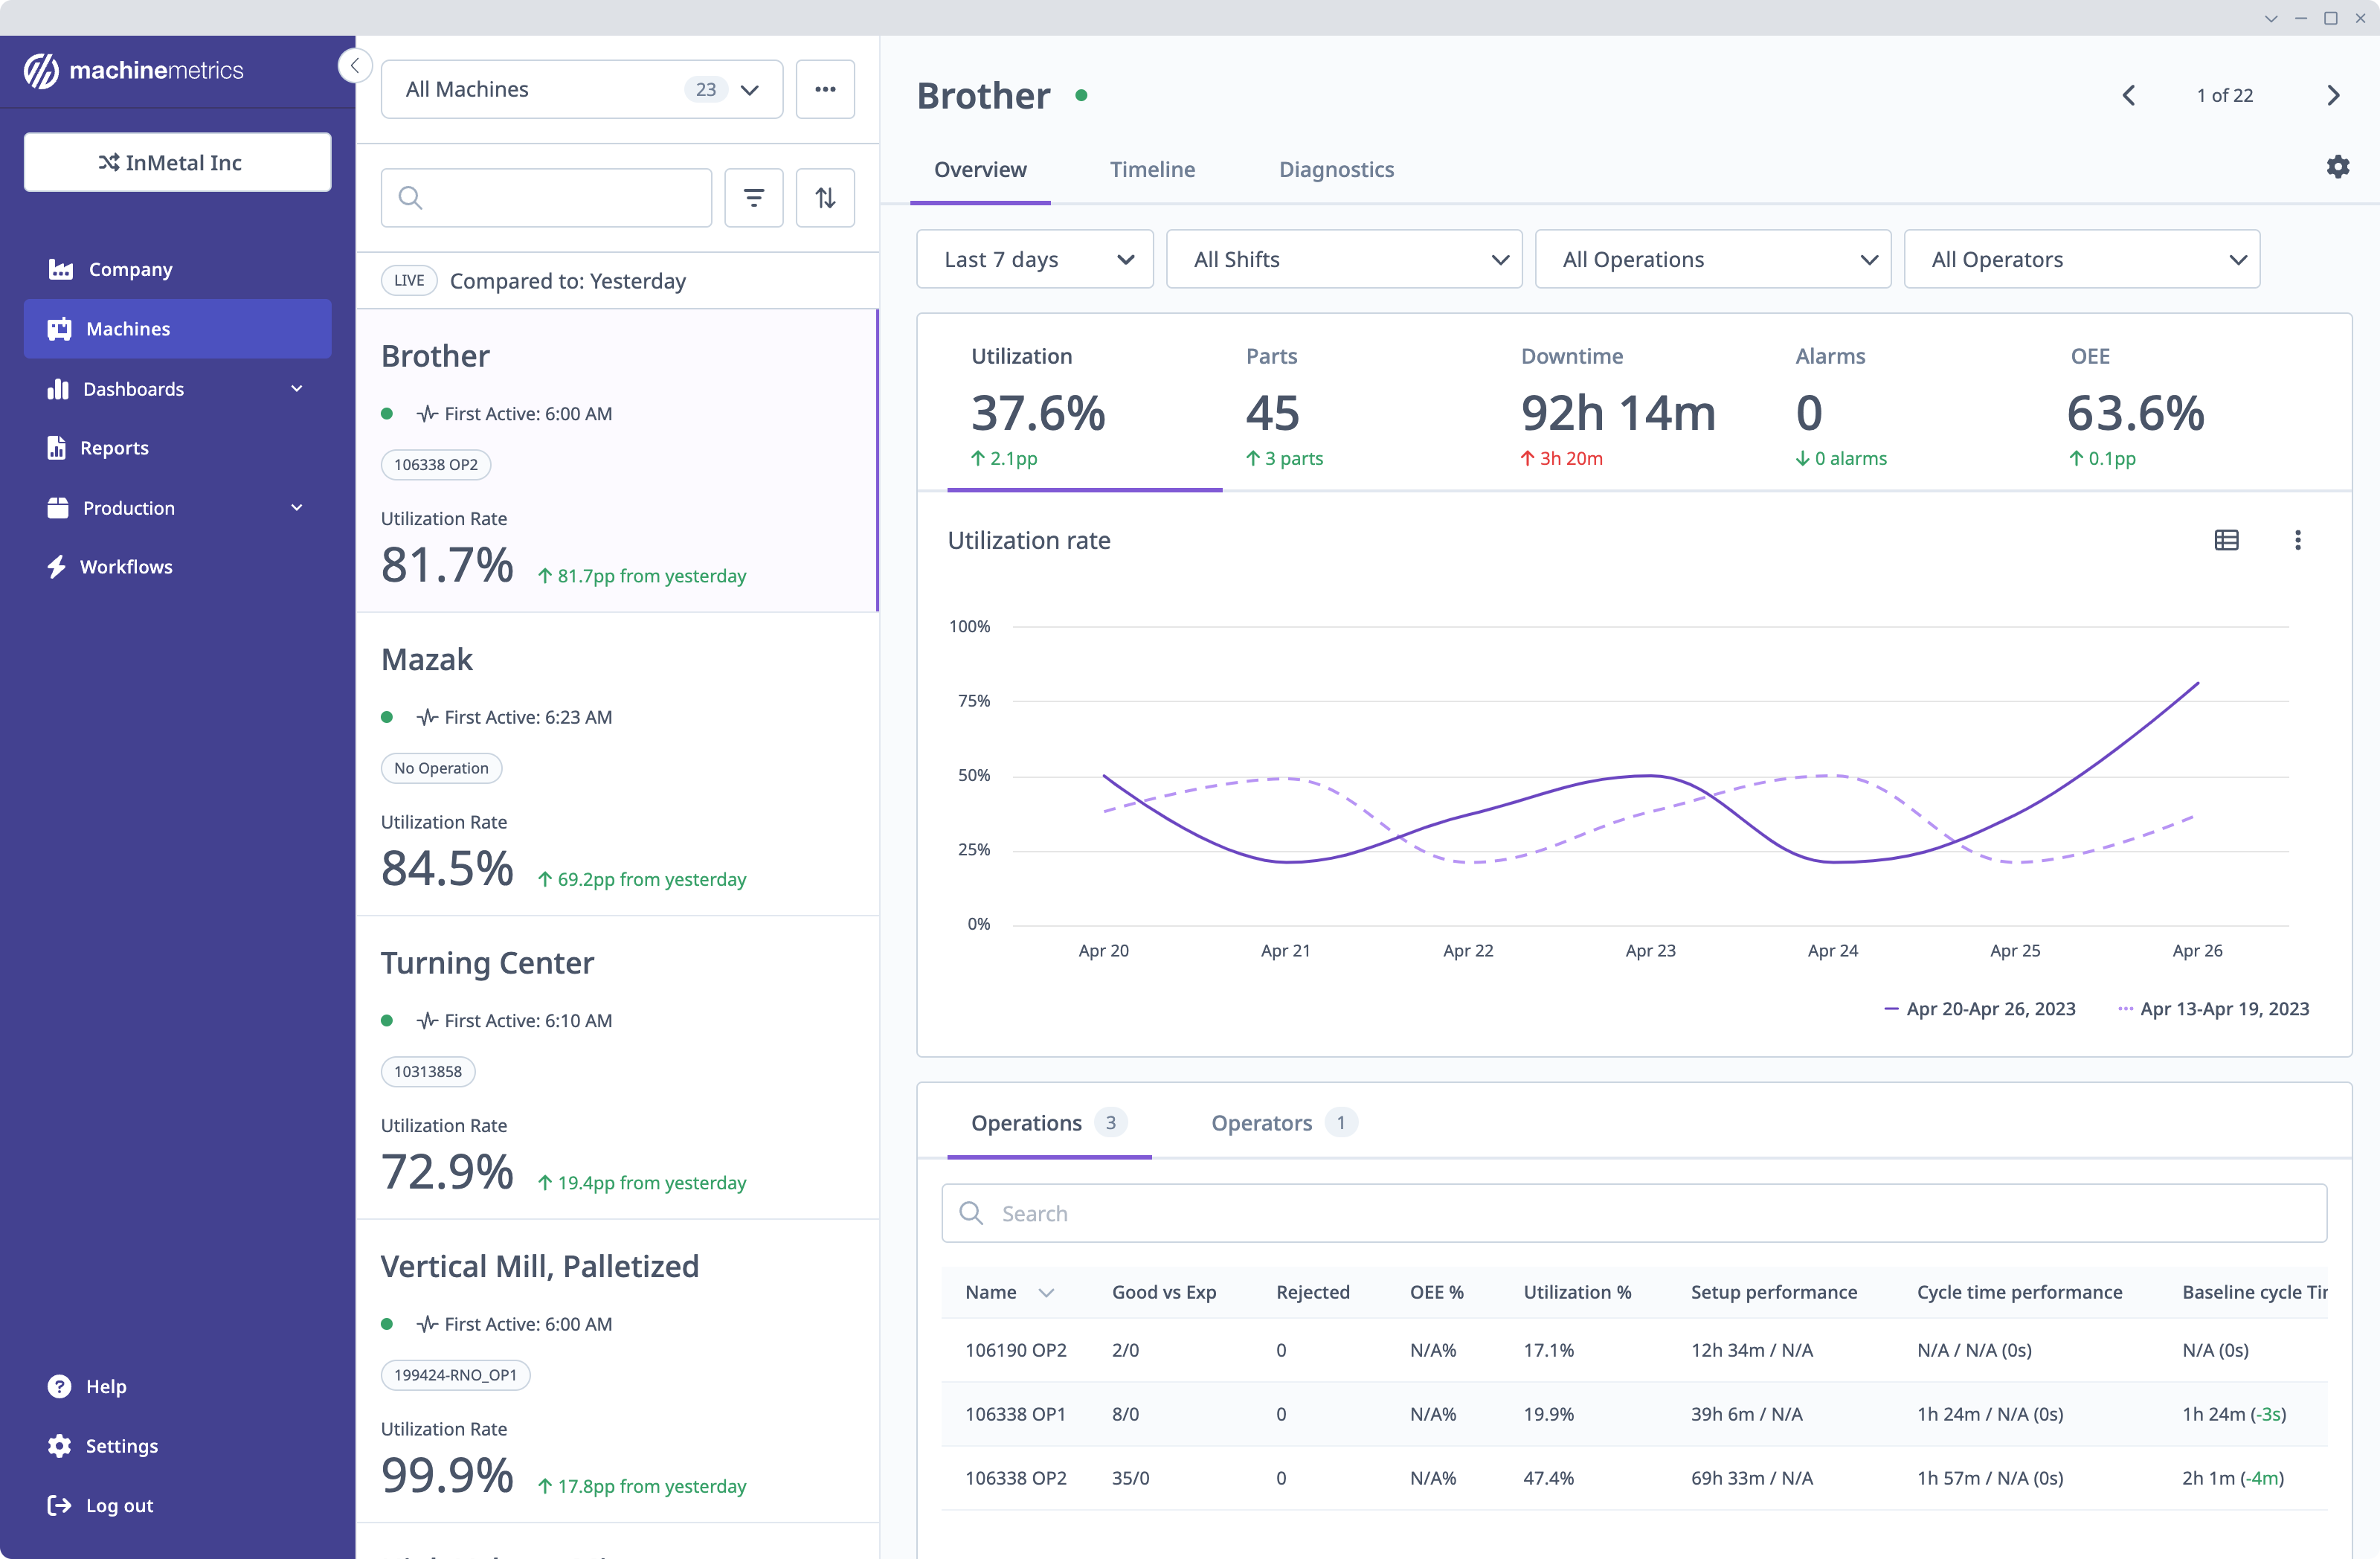
Task: Open the Last 7 days date range dropdown
Action: point(1035,258)
